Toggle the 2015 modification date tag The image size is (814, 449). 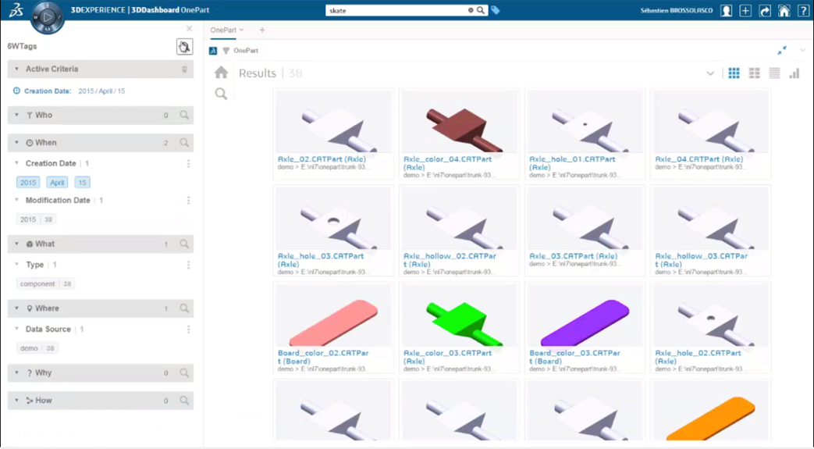tap(37, 219)
